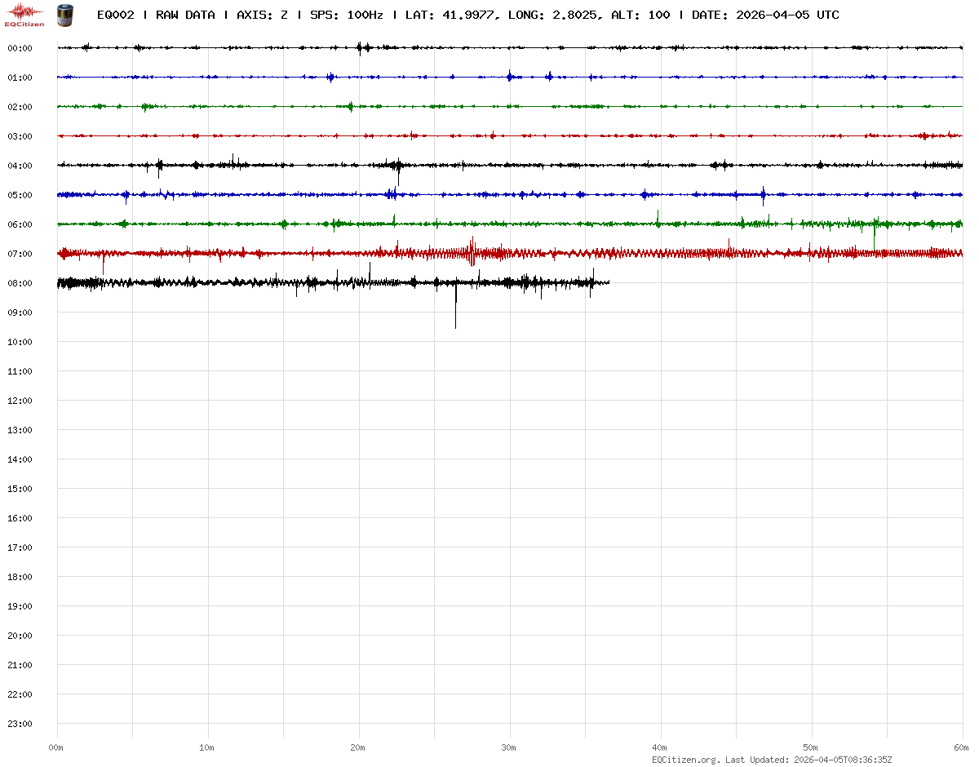979x767 pixels.
Task: Open the EQCitizen.org footer link
Action: pyautogui.click(x=686, y=760)
